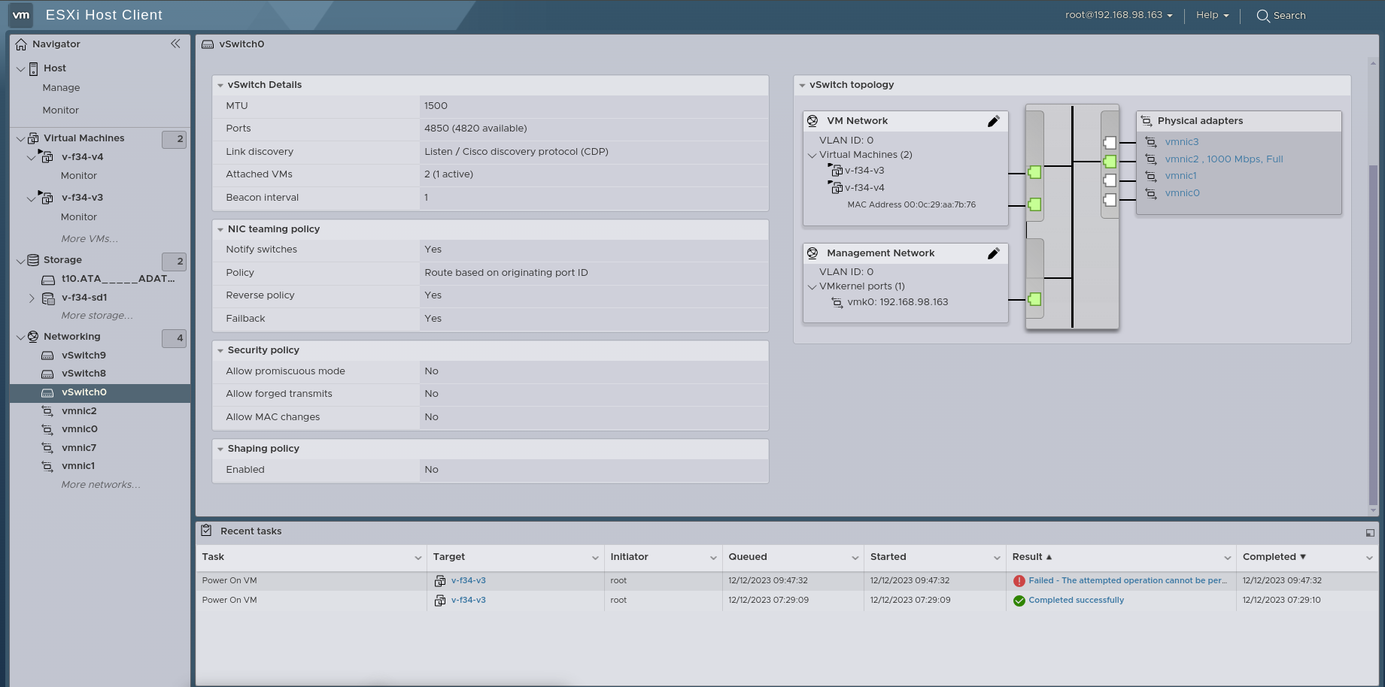Collapse the Security policy section

click(x=220, y=351)
